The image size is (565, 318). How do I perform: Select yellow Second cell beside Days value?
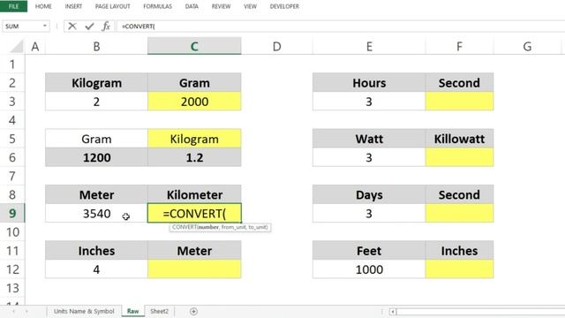point(459,214)
